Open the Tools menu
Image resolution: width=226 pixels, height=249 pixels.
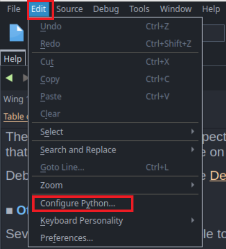[x=139, y=9]
